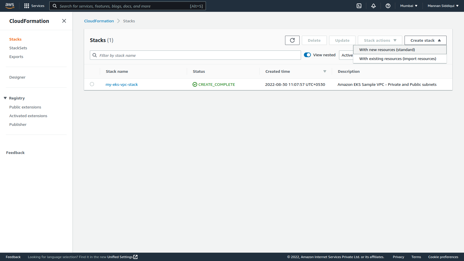This screenshot has height=261, width=464.
Task: Open the Mumbai region selector
Action: tap(409, 6)
